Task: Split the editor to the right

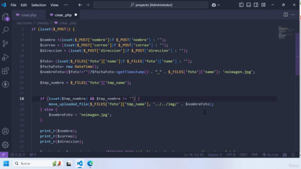Action: (x=285, y=15)
